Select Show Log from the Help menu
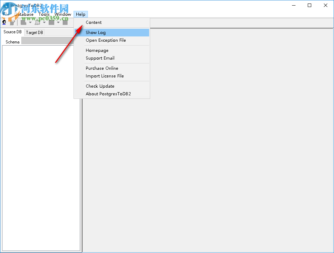The height and width of the screenshot is (253, 334). coord(96,32)
